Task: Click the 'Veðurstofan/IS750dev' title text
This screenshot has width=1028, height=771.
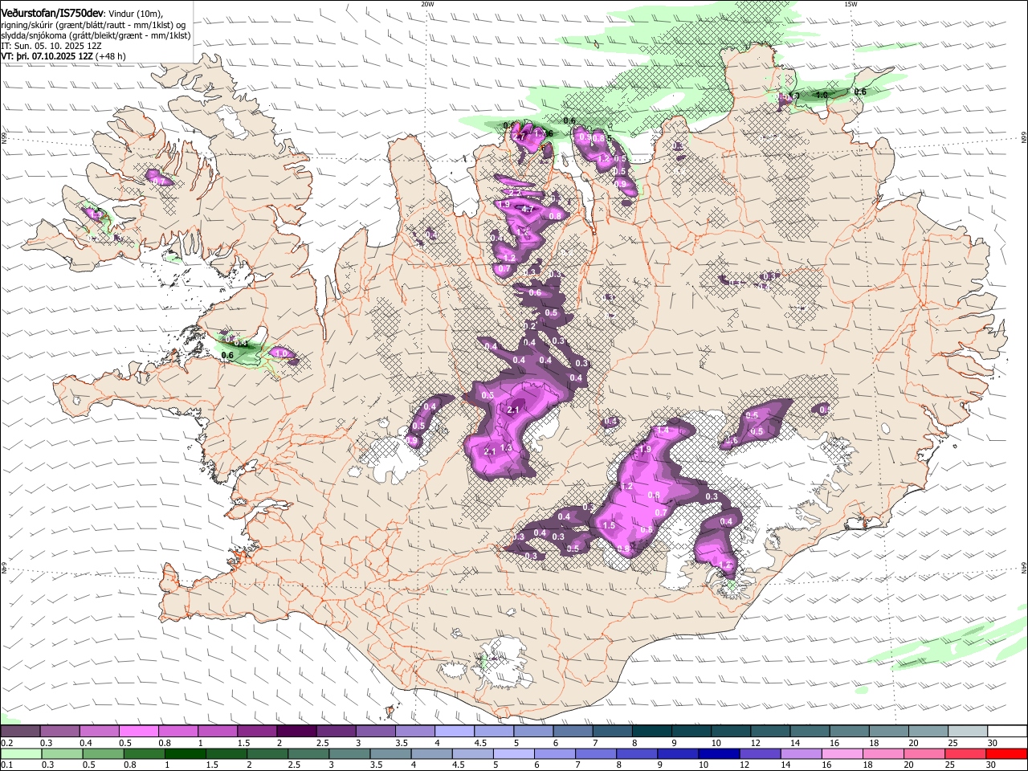Action: [x=52, y=14]
